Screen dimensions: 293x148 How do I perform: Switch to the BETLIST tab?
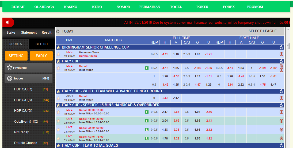pyautogui.click(x=42, y=44)
